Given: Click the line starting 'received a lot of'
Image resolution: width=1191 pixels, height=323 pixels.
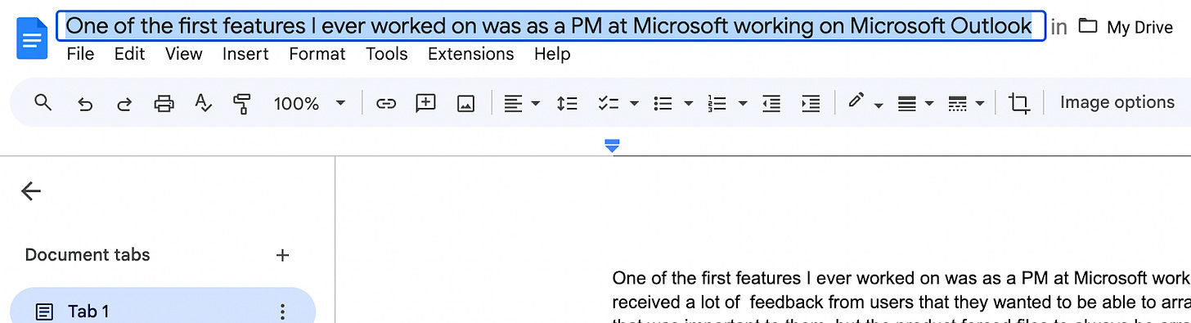Looking at the screenshot, I should [901, 303].
